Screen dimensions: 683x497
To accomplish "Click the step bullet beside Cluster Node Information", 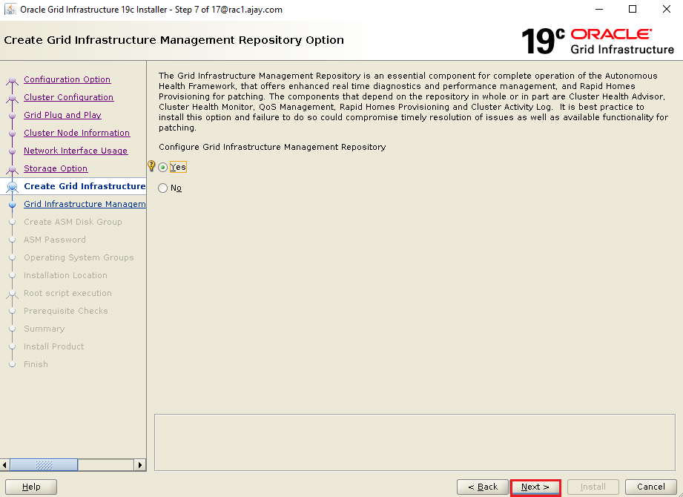I will [12, 134].
